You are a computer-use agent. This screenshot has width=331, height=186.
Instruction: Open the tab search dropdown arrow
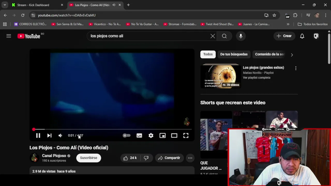5,5
